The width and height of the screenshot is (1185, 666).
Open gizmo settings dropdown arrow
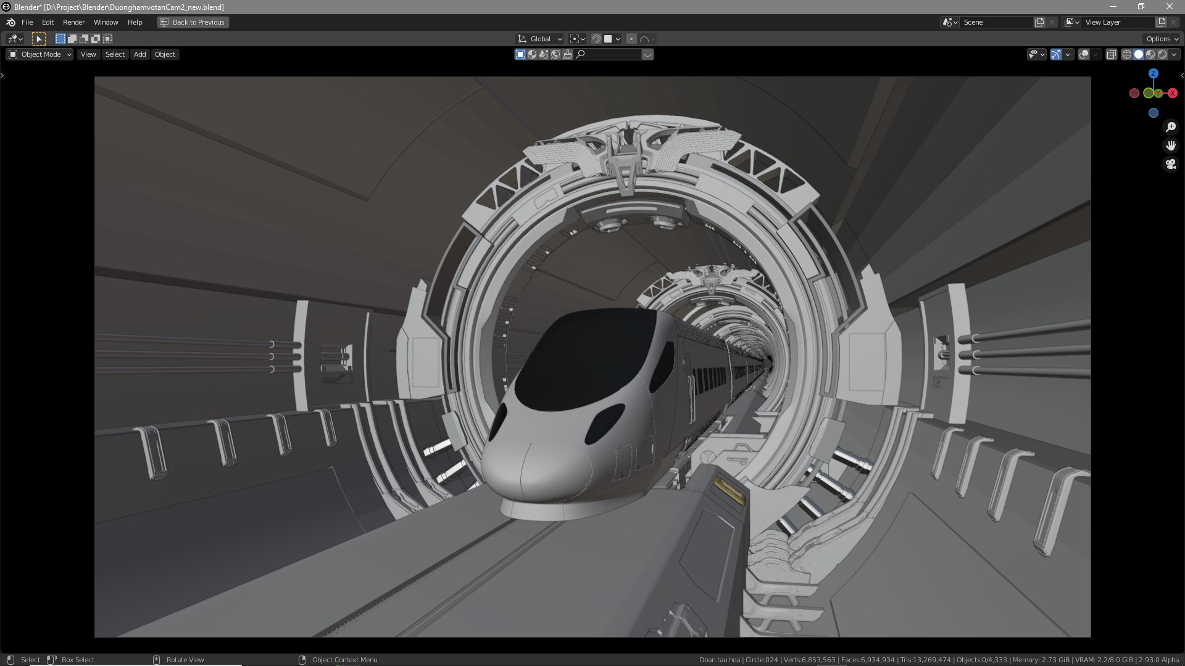click(1068, 54)
